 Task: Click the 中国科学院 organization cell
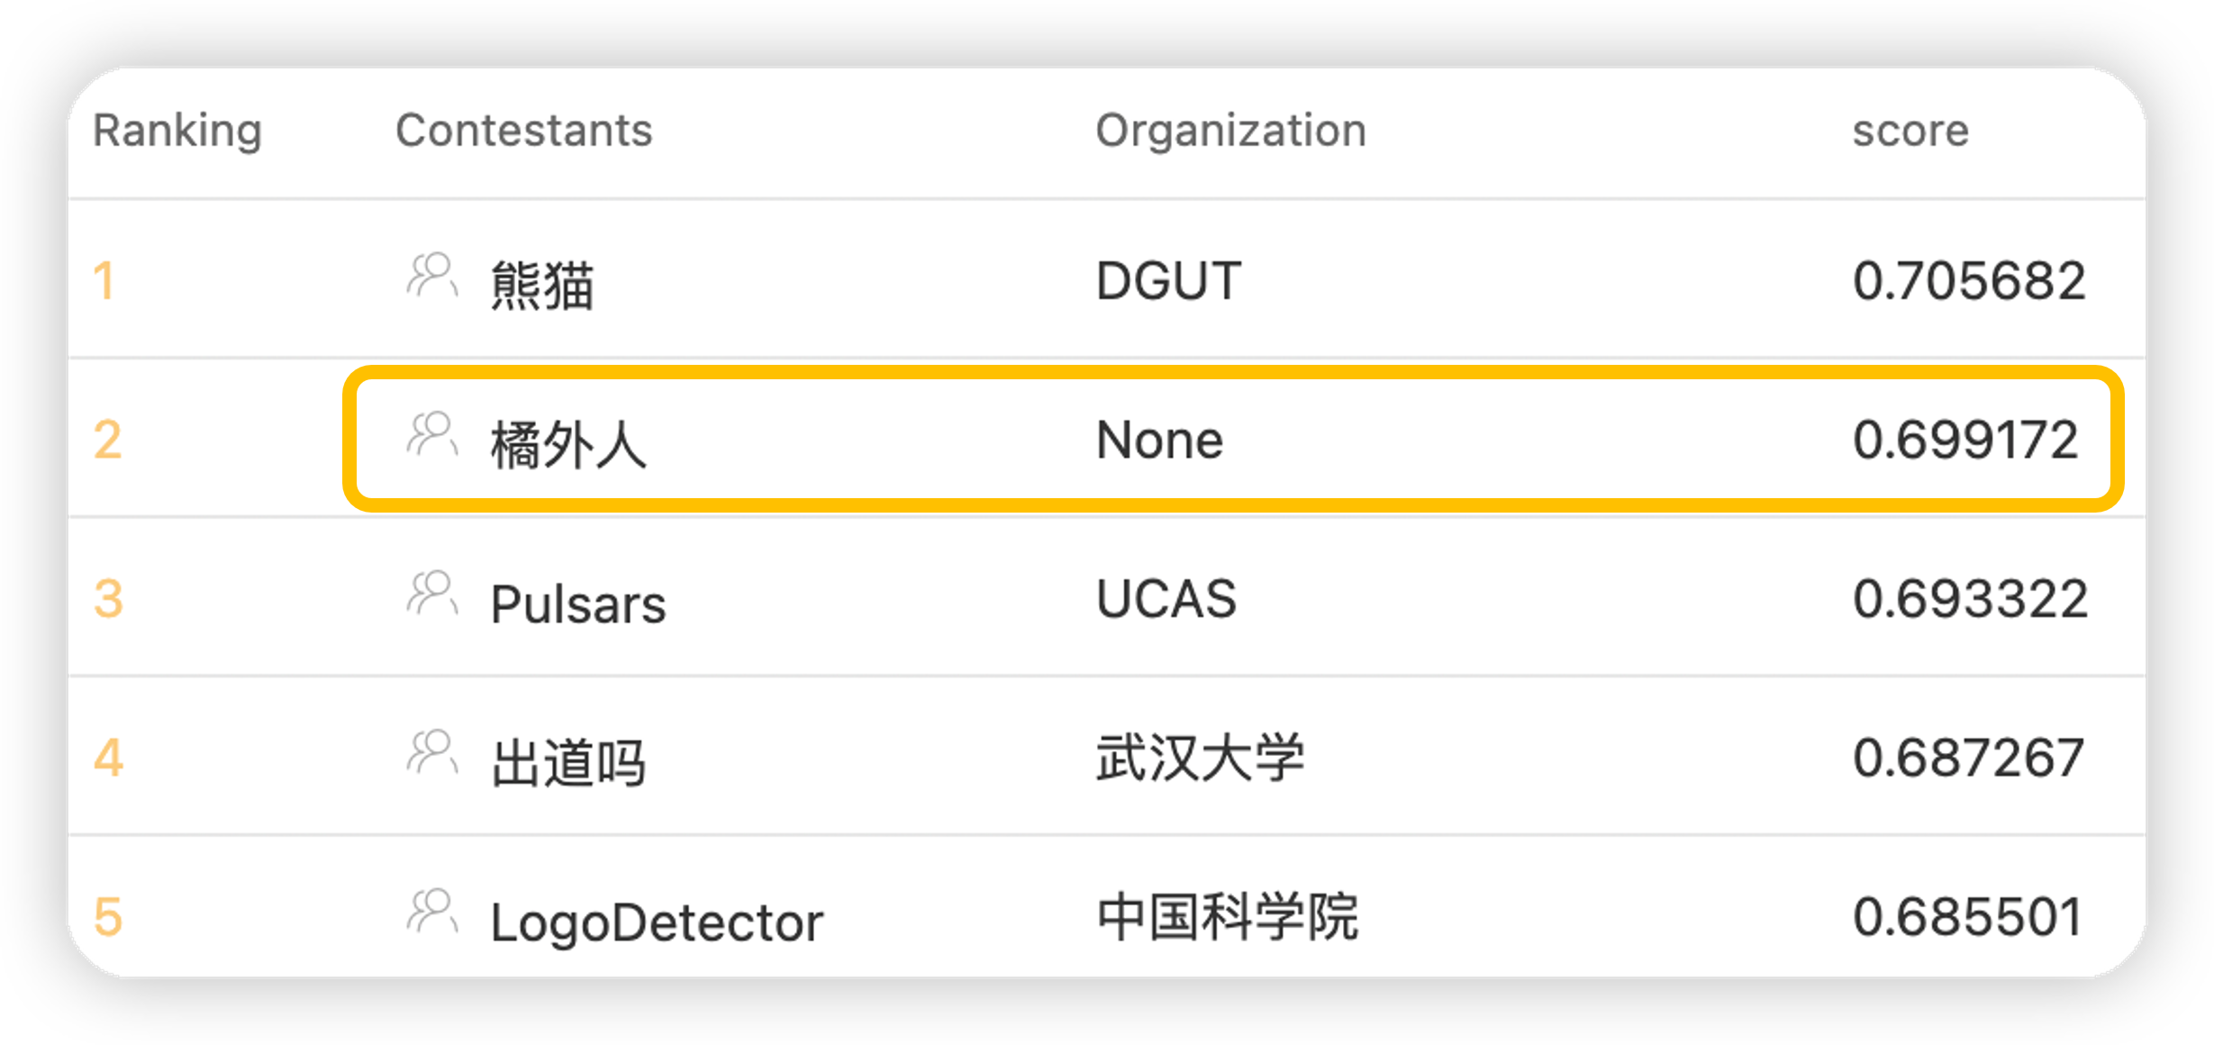[1227, 917]
